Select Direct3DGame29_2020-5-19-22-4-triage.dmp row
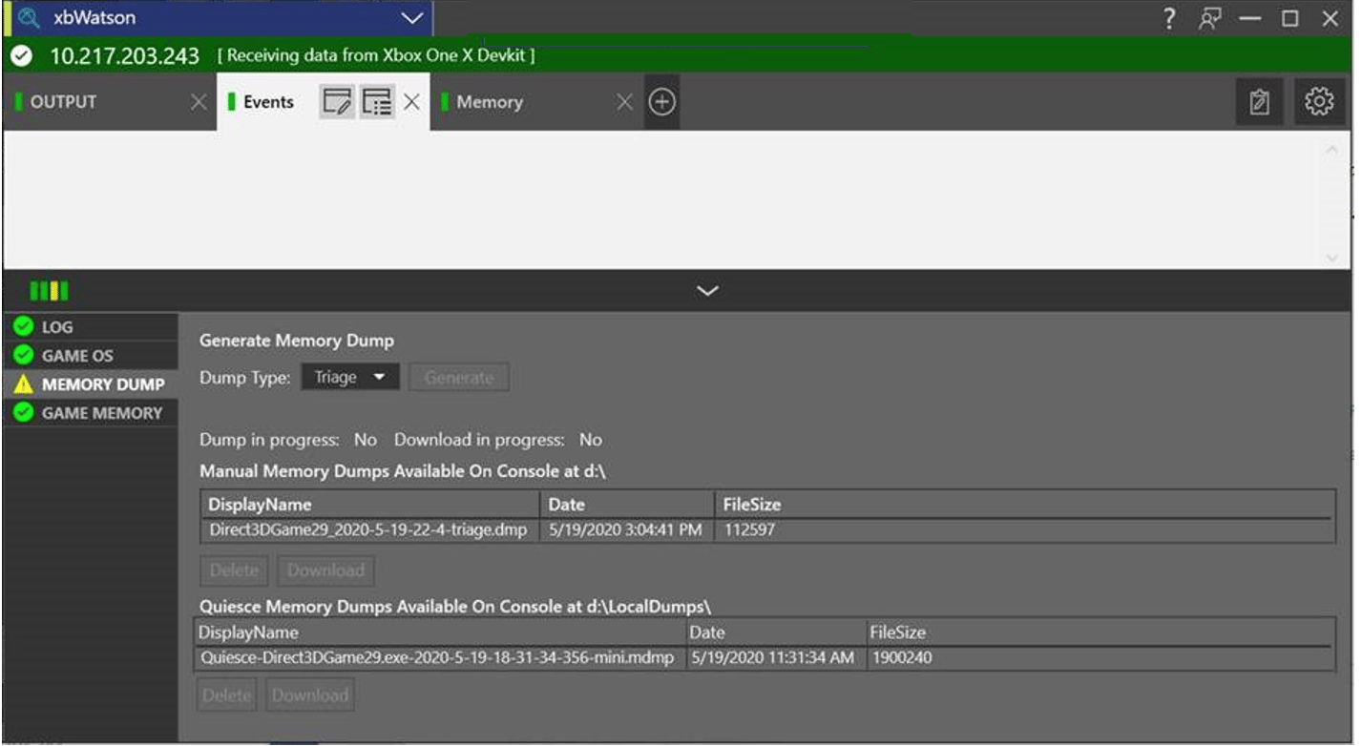 point(768,530)
